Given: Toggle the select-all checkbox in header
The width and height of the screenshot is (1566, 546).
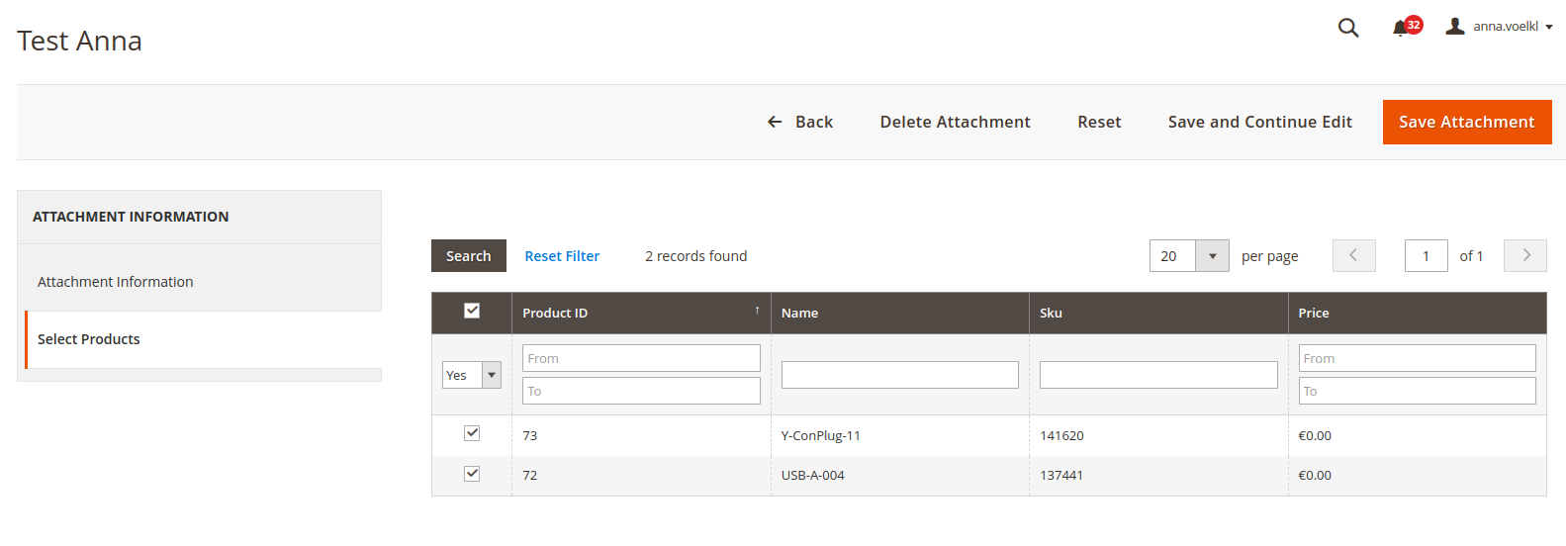Looking at the screenshot, I should [x=472, y=311].
